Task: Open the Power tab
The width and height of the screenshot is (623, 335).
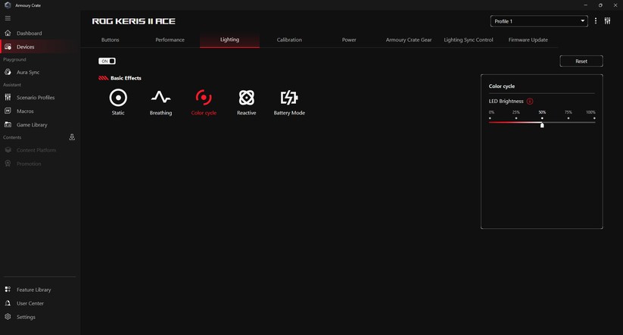Action: pyautogui.click(x=349, y=39)
